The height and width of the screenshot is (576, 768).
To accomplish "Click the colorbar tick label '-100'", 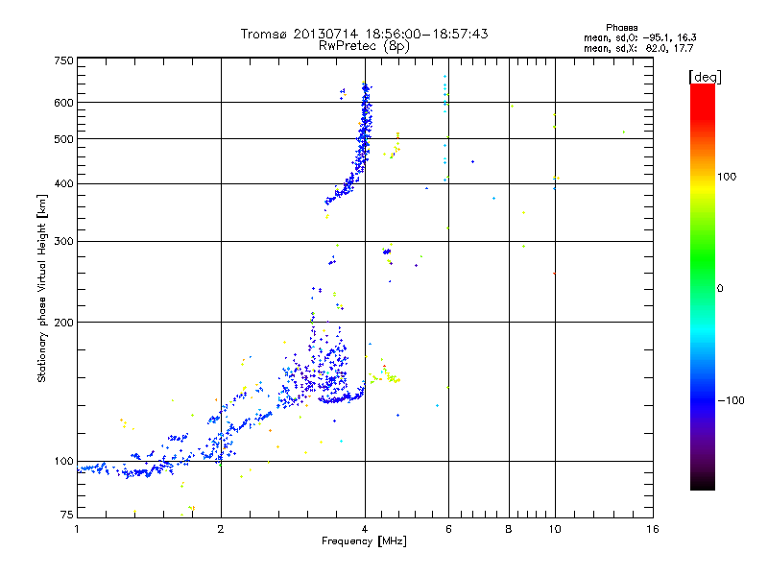I will click(x=731, y=400).
